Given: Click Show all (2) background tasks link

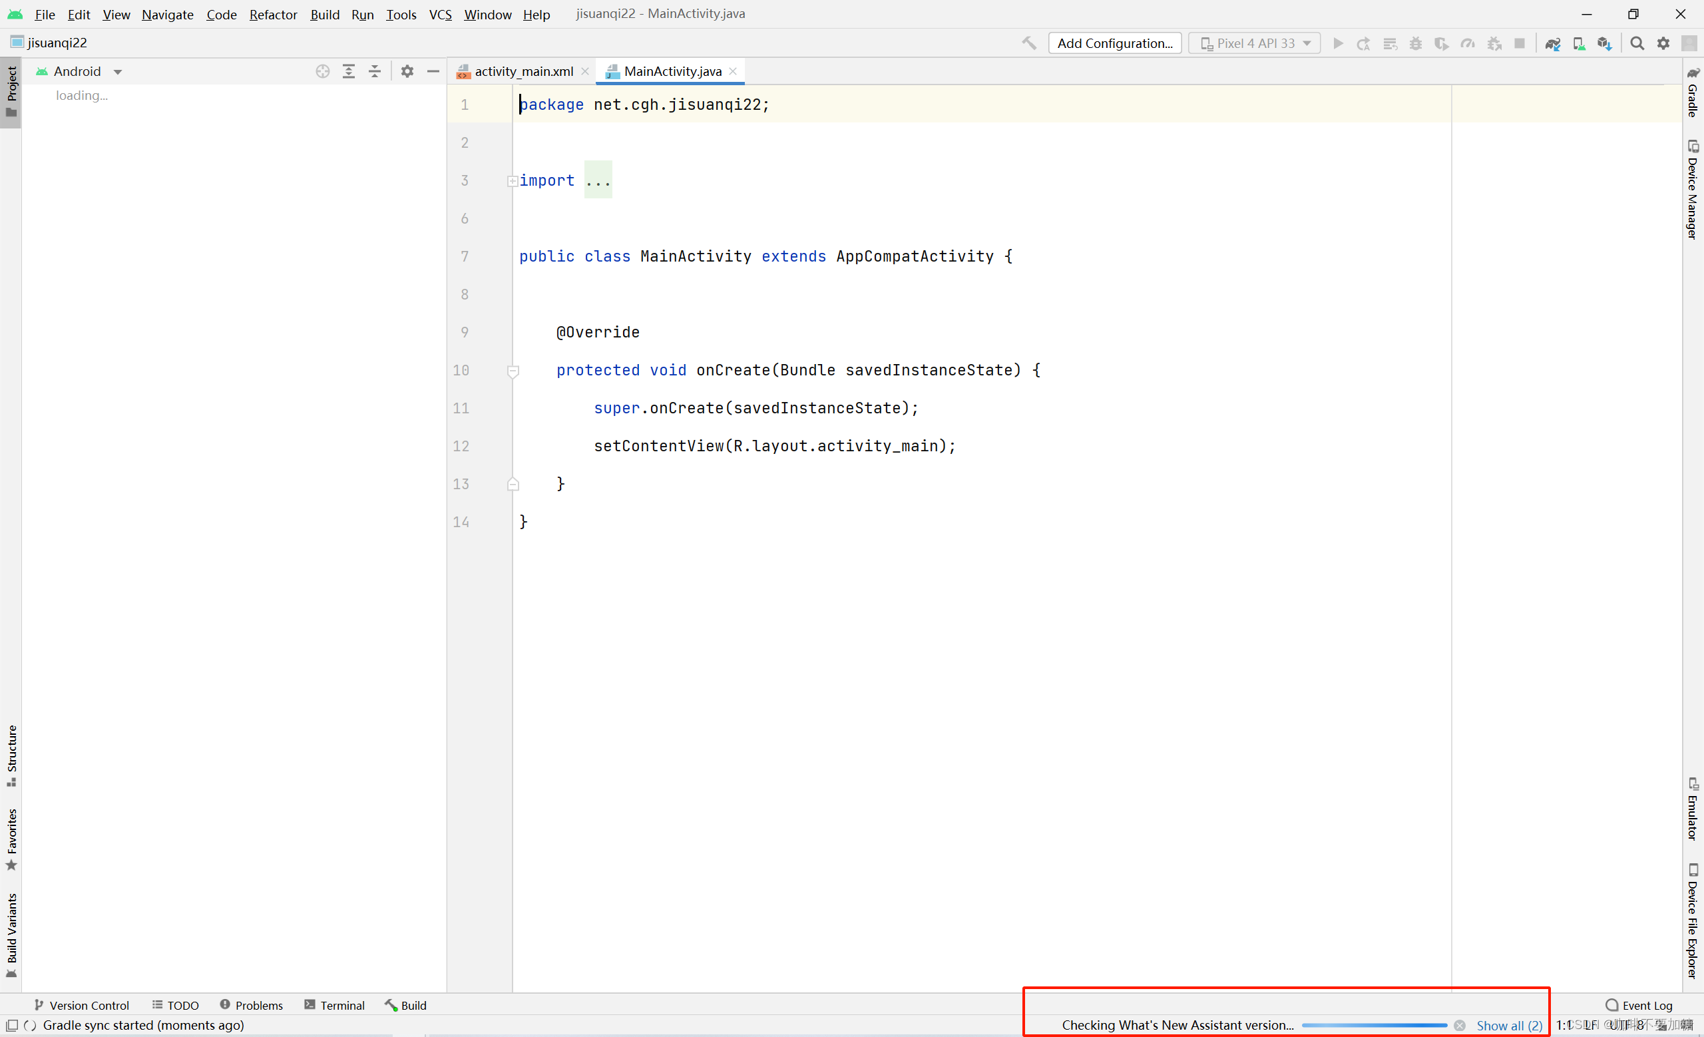Looking at the screenshot, I should (1510, 1025).
